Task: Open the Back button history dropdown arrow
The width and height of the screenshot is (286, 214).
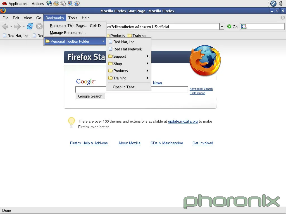Action: pos(11,27)
